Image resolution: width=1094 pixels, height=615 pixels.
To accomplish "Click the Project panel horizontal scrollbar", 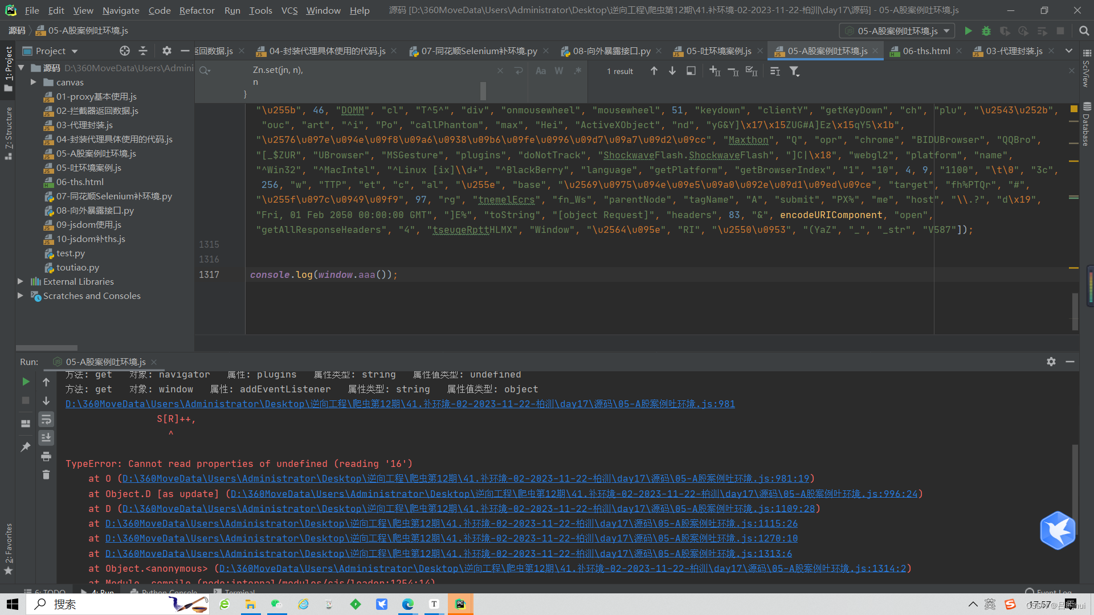I will tap(47, 347).
